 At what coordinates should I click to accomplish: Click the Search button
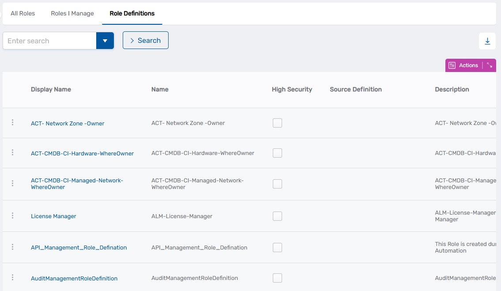point(146,40)
